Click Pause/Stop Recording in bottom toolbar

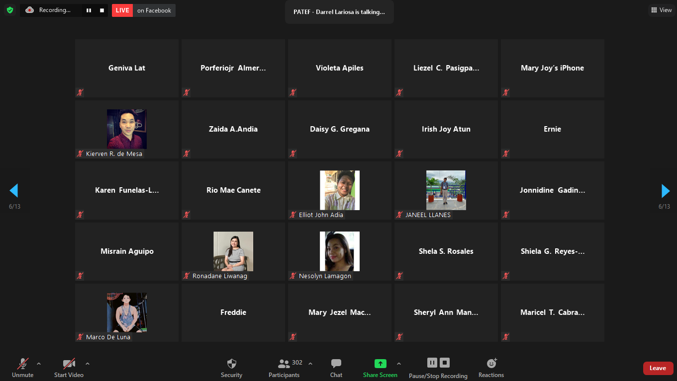tap(438, 368)
